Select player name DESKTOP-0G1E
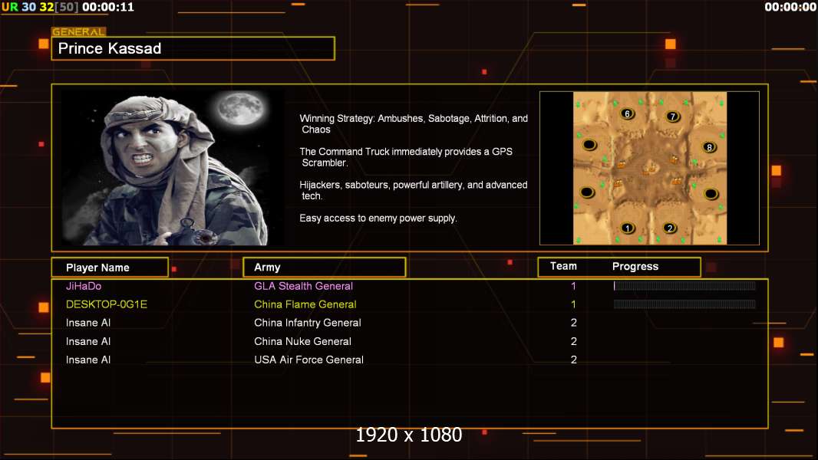Image resolution: width=818 pixels, height=460 pixels. [x=107, y=304]
